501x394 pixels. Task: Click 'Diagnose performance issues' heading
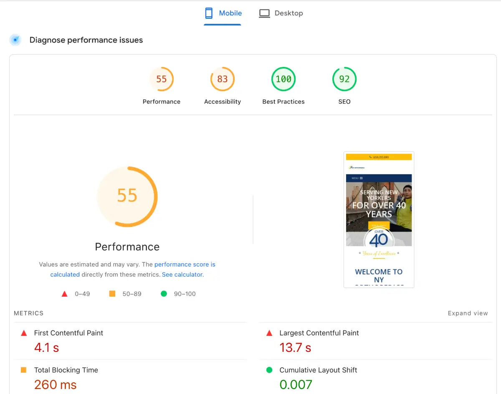click(86, 40)
